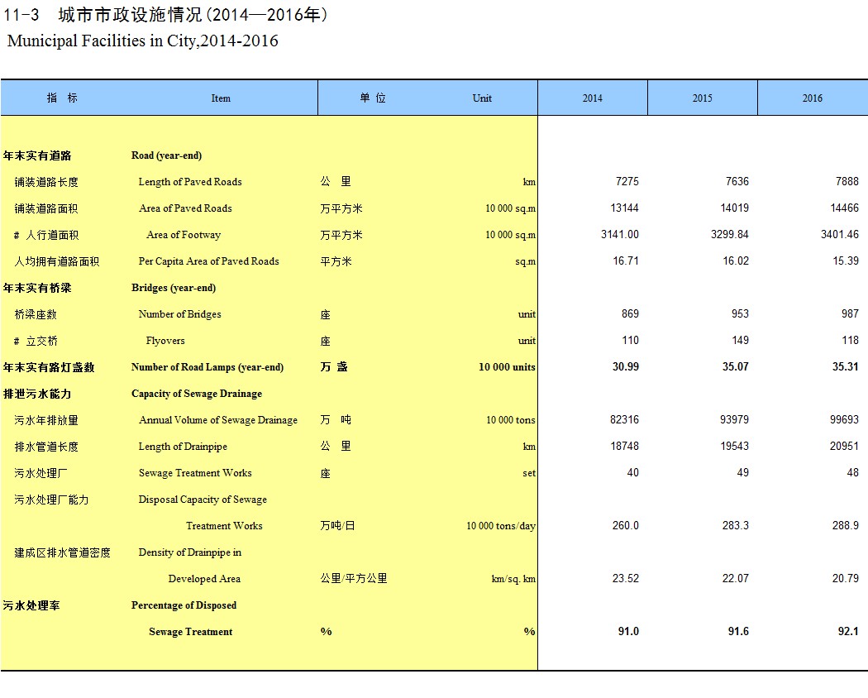Click 'Disposal Capacity of Sewage' label

(x=203, y=500)
